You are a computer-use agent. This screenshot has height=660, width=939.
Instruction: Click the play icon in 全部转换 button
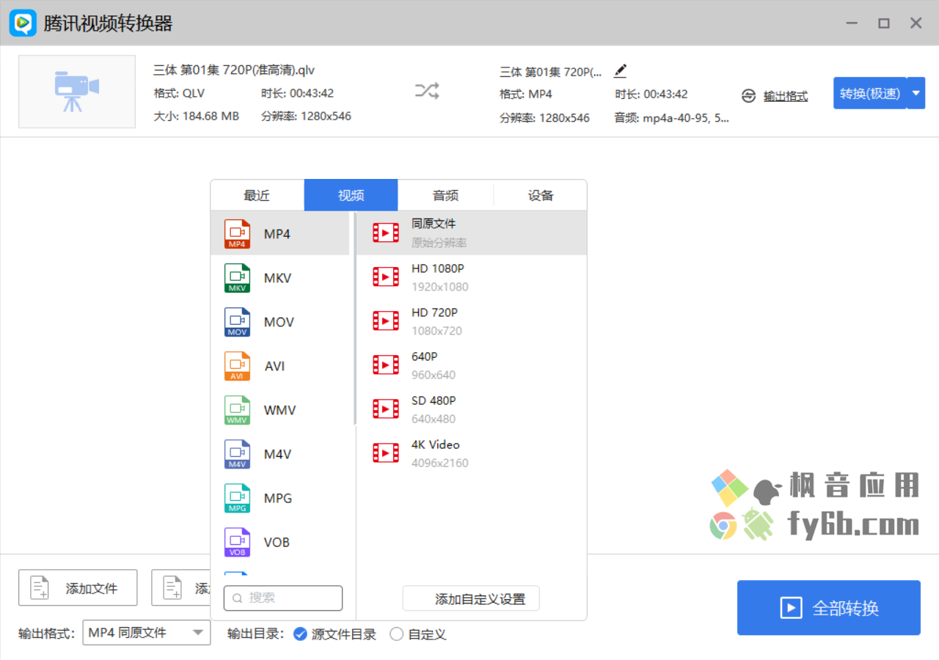point(791,608)
